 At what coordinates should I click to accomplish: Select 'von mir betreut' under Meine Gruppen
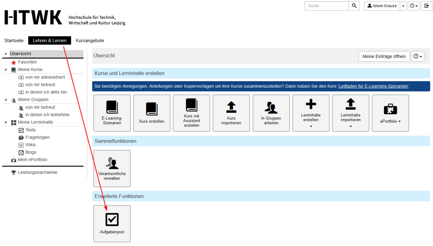tap(40, 107)
